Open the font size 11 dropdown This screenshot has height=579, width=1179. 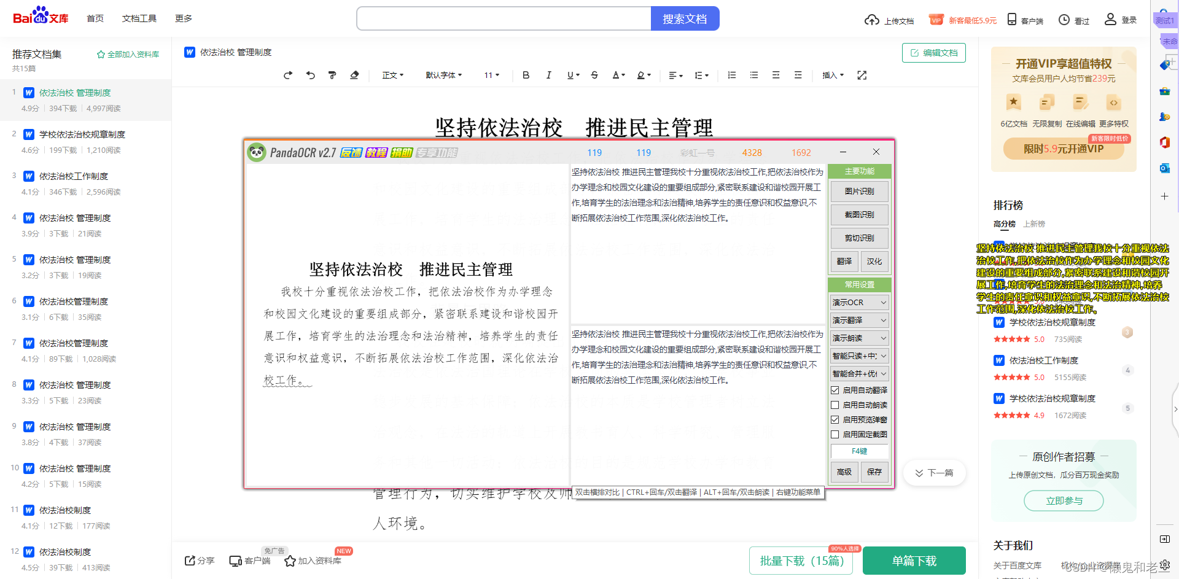[x=492, y=75]
